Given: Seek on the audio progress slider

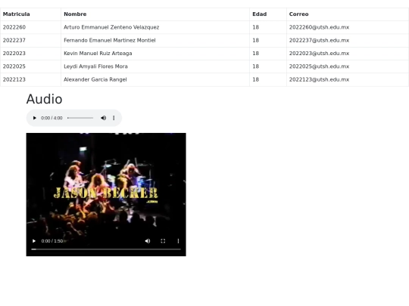Looking at the screenshot, I should 80,118.
